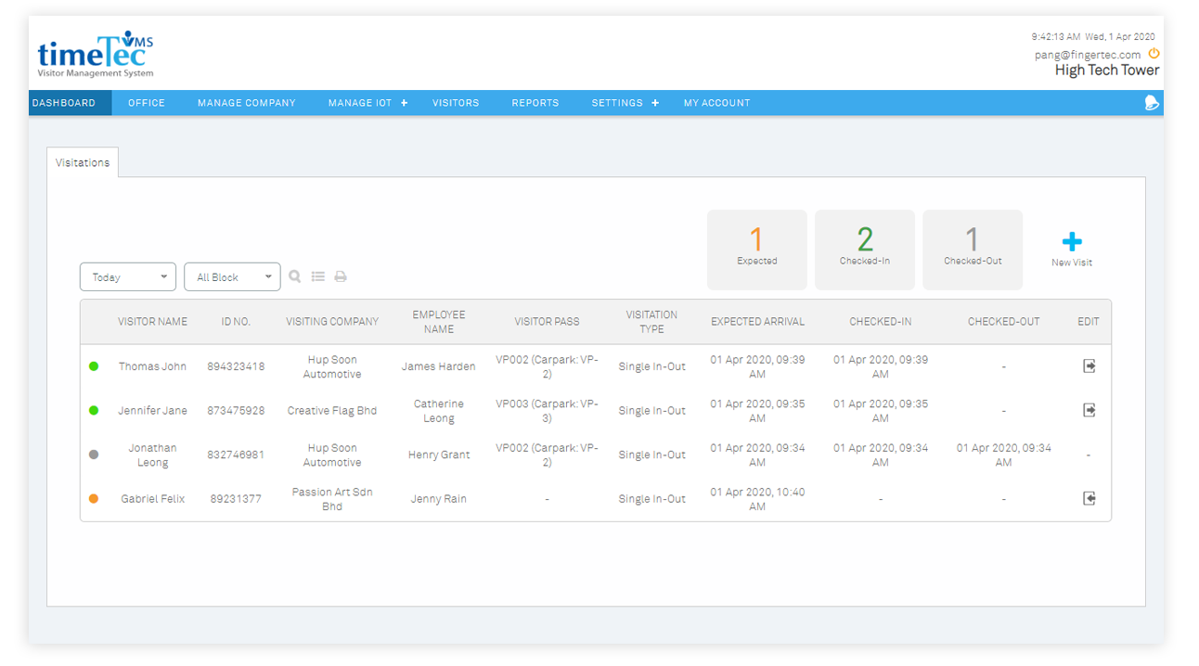Image resolution: width=1199 pixels, height=666 pixels.
Task: Open the Today date filter dropdown
Action: (x=128, y=276)
